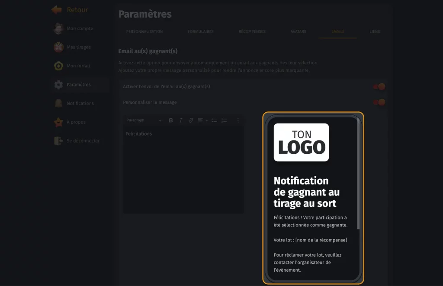This screenshot has width=443, height=286.
Task: Open the editor's three-dot more options
Action: tap(238, 121)
